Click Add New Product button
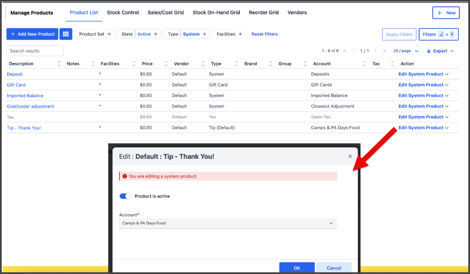The image size is (470, 274). (33, 34)
